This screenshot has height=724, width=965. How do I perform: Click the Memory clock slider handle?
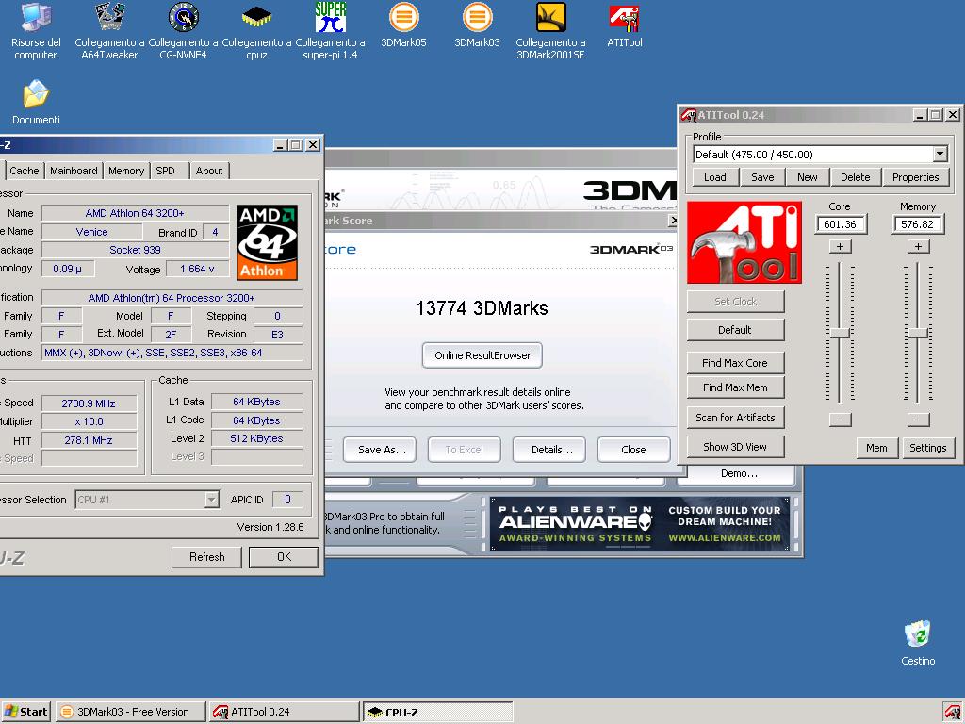918,333
